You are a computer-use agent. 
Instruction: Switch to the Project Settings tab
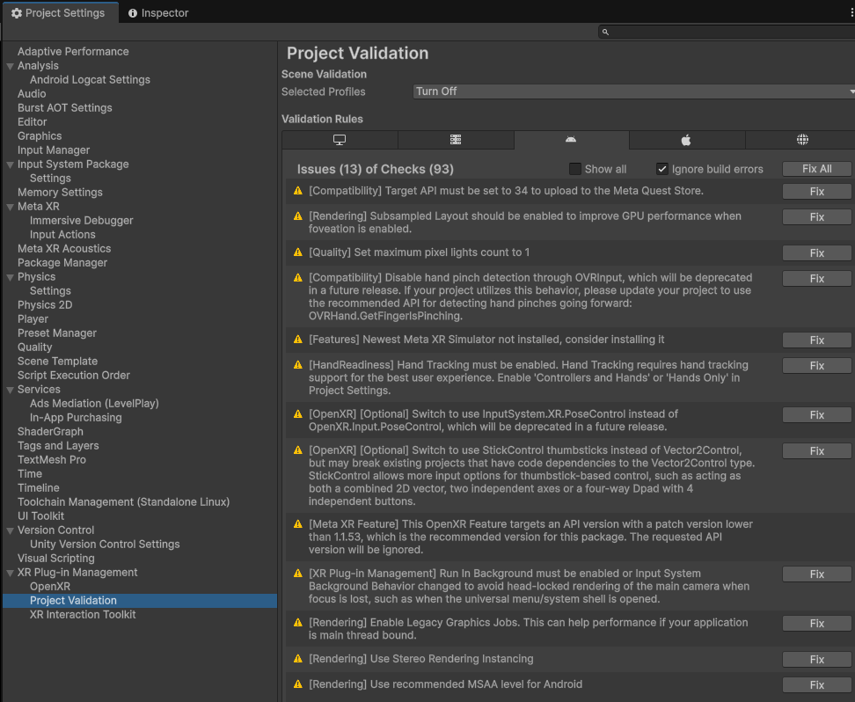[x=59, y=13]
